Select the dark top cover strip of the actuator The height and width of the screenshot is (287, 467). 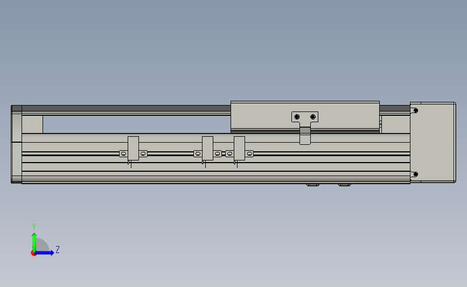click(x=126, y=108)
